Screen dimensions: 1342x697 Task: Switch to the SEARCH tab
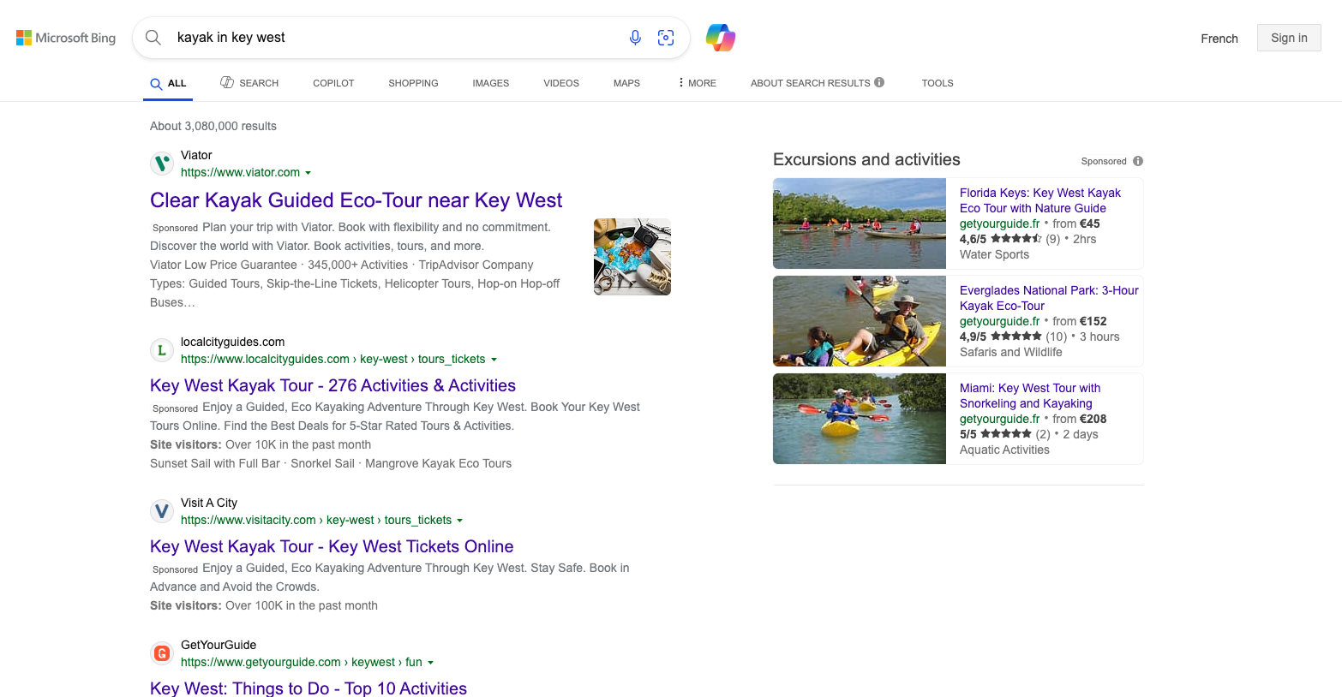pyautogui.click(x=249, y=83)
